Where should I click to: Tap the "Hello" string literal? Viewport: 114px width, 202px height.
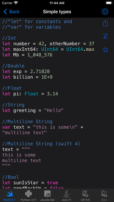pyautogui.click(x=54, y=110)
